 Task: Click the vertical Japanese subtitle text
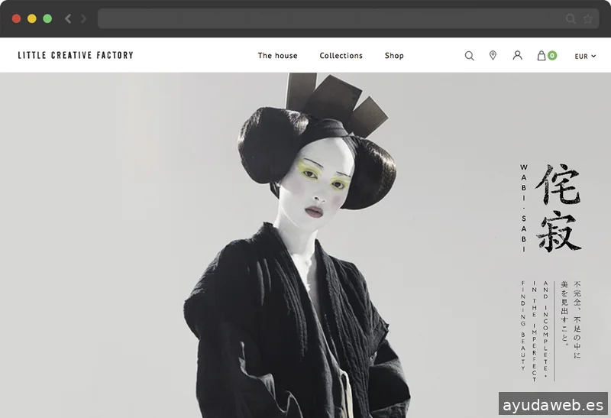[x=571, y=319]
